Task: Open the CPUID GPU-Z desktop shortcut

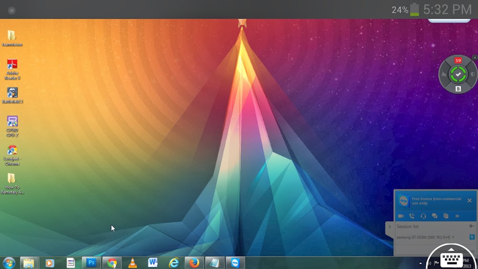Action: pos(12,126)
